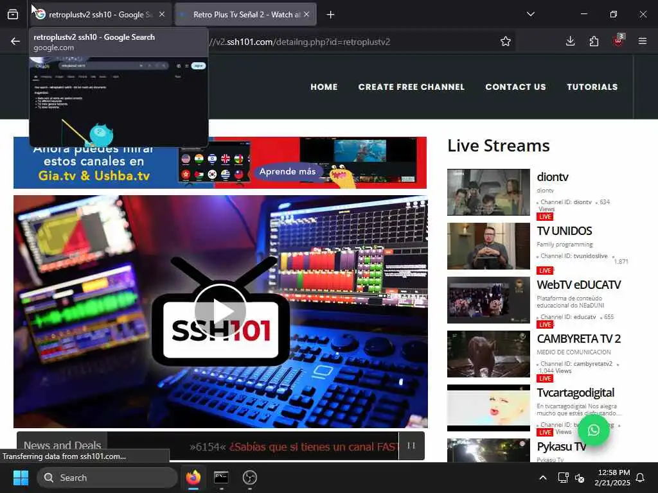The image size is (658, 493).
Task: Open the diontv stream thumbnail
Action: coord(488,192)
